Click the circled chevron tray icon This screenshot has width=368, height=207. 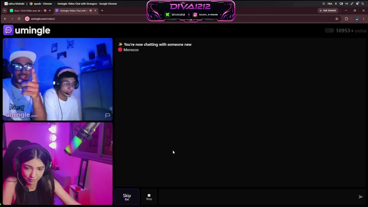click(324, 4)
